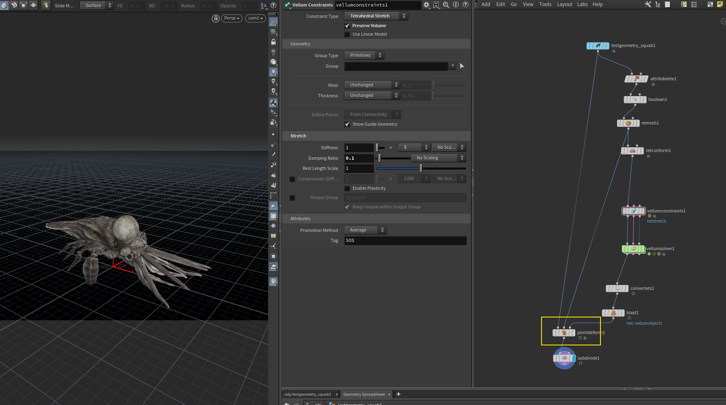The image size is (726, 405).
Task: Enable Plasticity checkbox
Action: (347, 189)
